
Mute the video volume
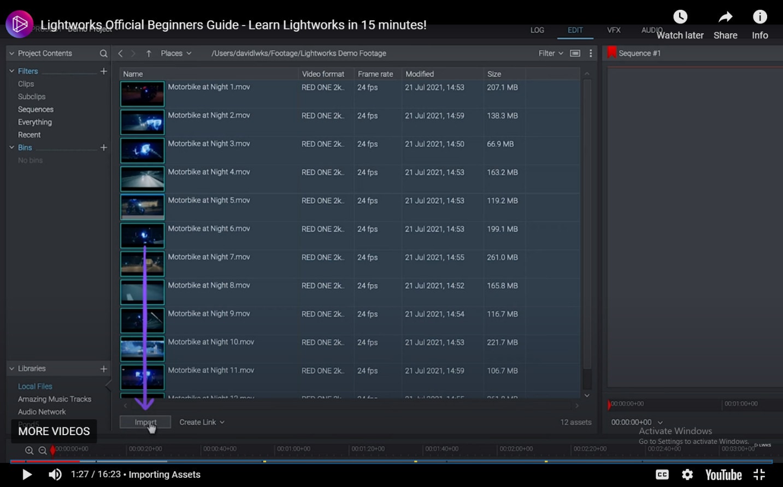point(55,474)
